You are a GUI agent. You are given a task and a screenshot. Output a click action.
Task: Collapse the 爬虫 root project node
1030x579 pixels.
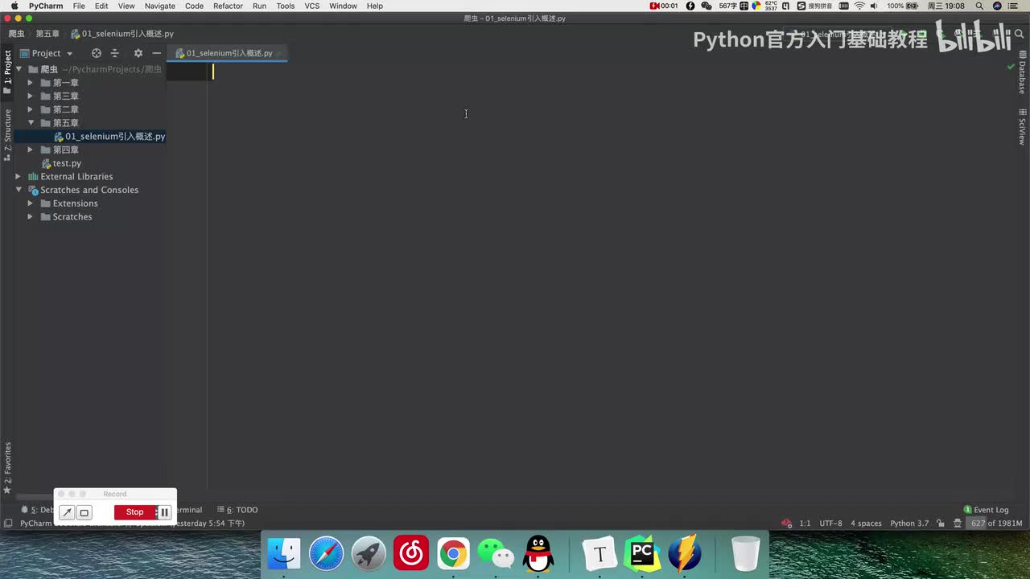[19, 69]
